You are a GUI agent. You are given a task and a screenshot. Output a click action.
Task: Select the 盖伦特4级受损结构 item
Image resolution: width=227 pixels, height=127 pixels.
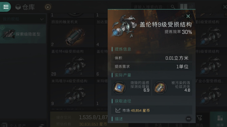[72, 63]
